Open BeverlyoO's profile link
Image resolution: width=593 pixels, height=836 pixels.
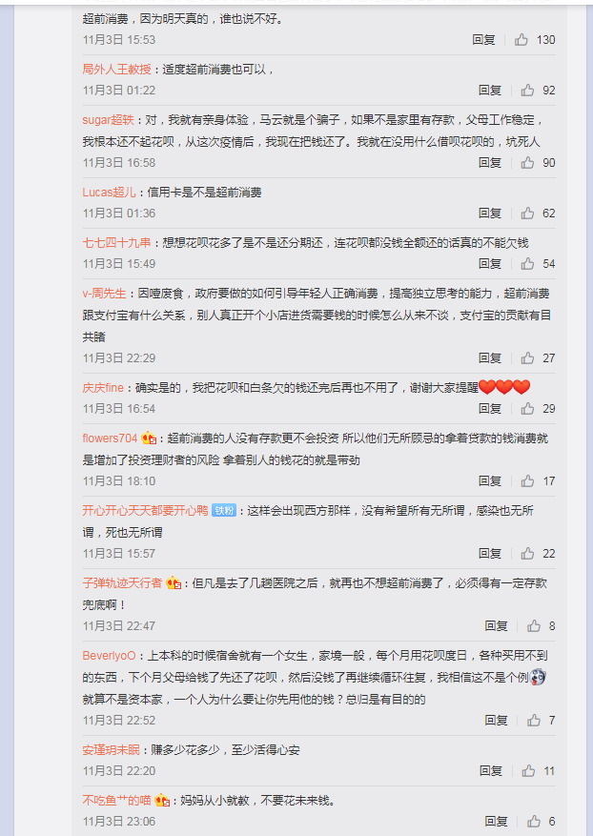[x=109, y=656]
